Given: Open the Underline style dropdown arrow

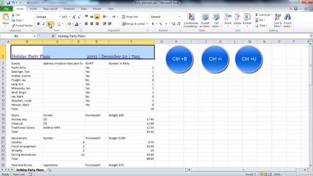Looking at the screenshot, I should click(x=53, y=24).
